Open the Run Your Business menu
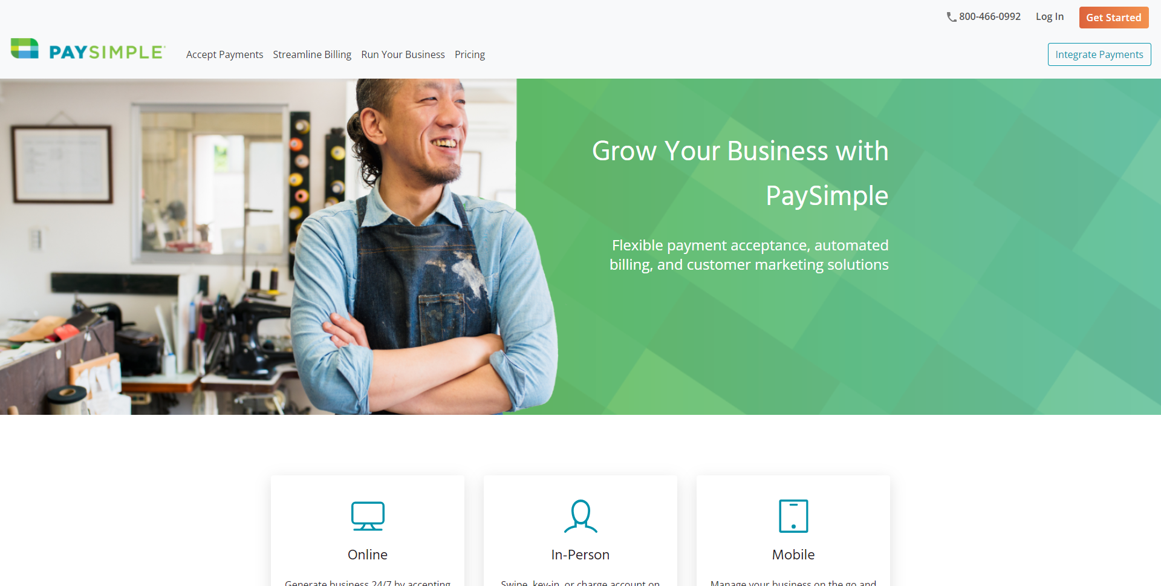The height and width of the screenshot is (586, 1161). (x=403, y=54)
